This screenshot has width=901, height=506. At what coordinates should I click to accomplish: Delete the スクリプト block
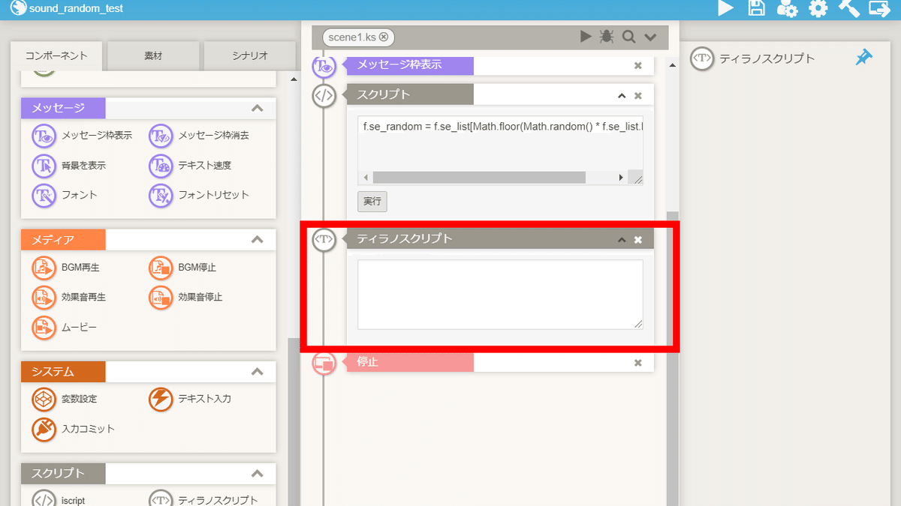point(638,95)
